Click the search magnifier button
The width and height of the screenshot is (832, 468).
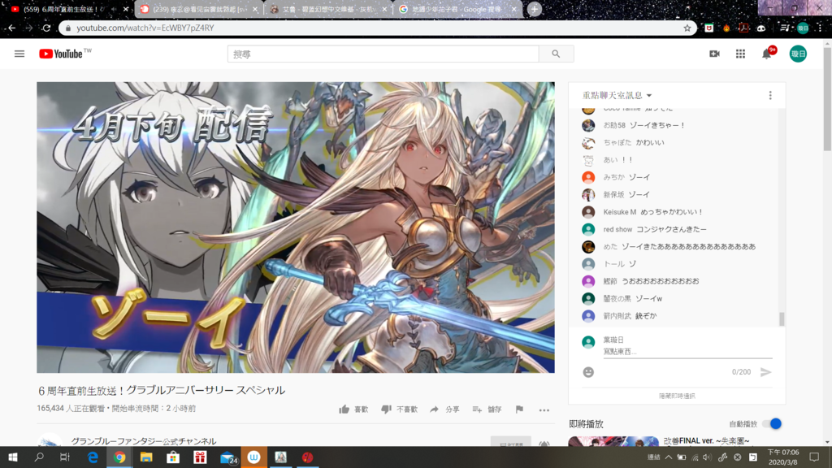pyautogui.click(x=556, y=54)
